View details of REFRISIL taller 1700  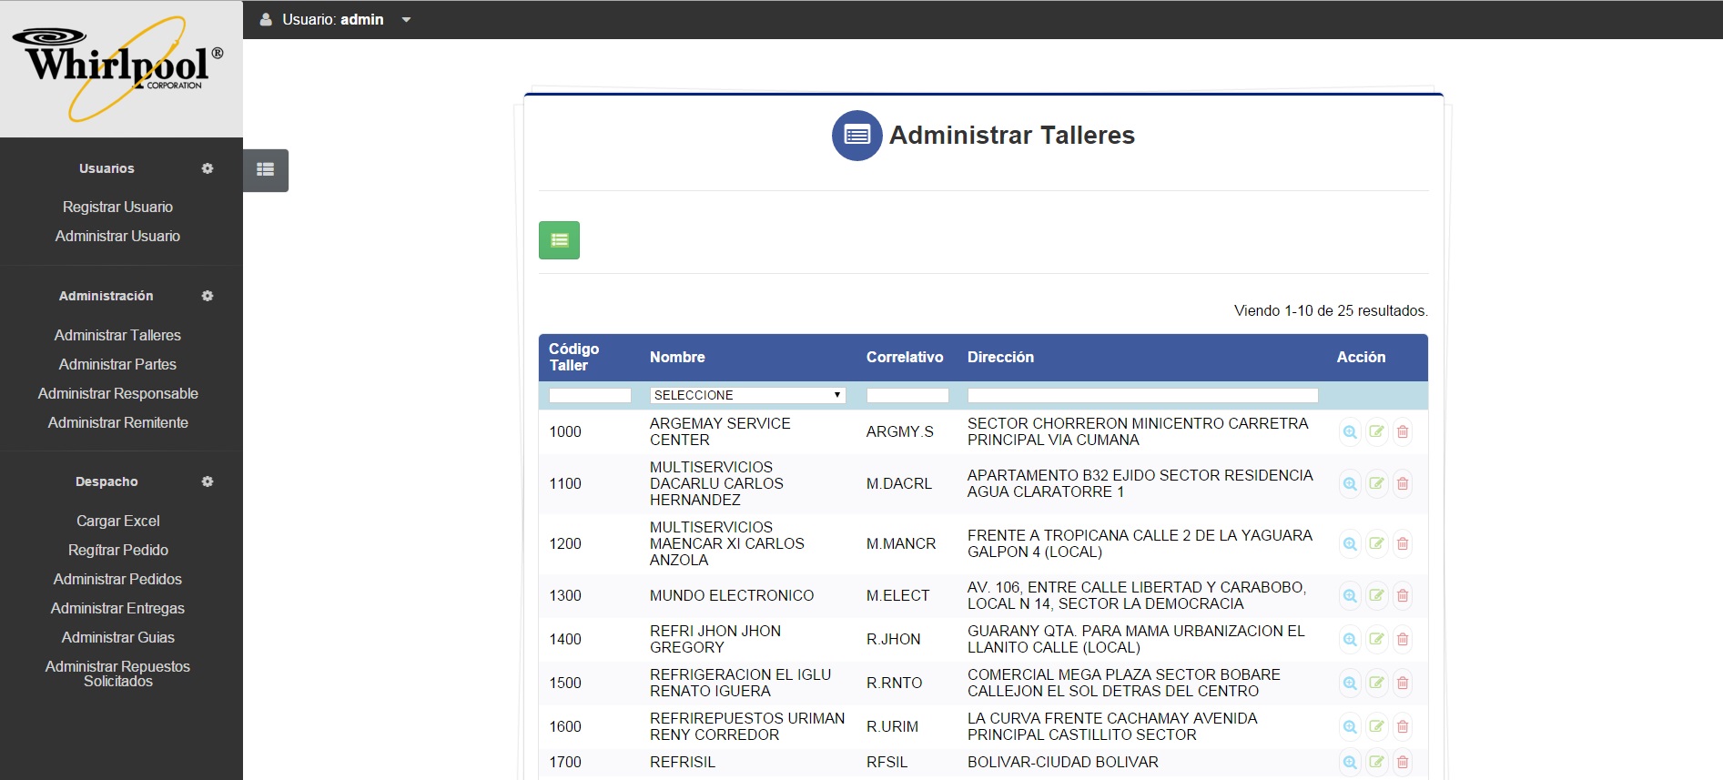(1350, 762)
